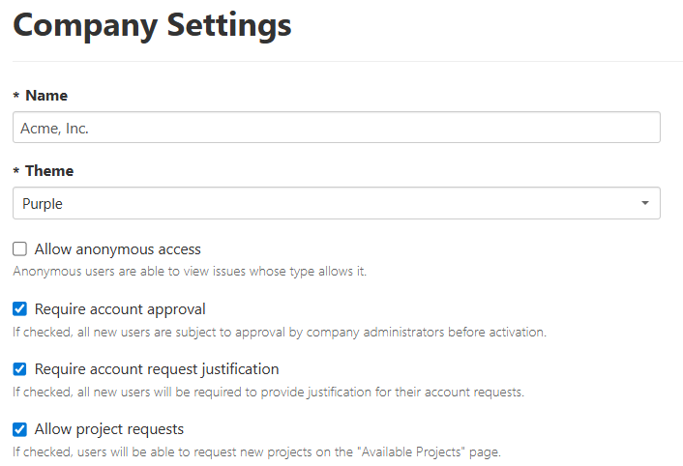683x466 pixels.
Task: Uncheck the Require account request justification checkbox
Action: (x=19, y=369)
